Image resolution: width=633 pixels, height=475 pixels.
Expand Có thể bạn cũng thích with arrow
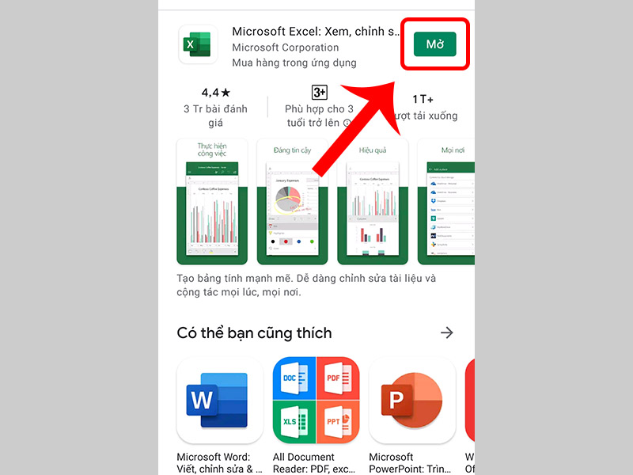(x=446, y=332)
